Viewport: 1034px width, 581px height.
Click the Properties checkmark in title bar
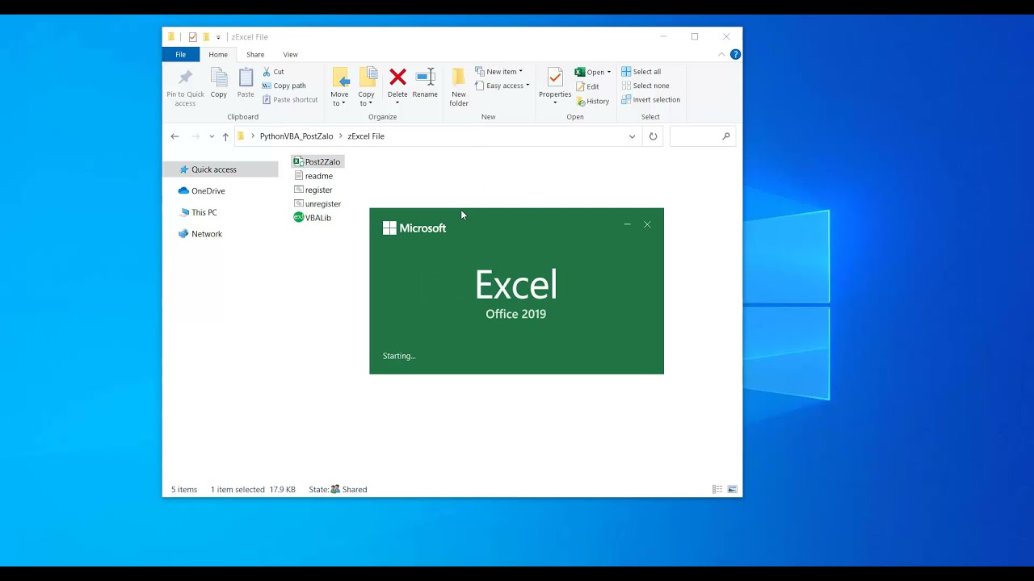(x=192, y=37)
